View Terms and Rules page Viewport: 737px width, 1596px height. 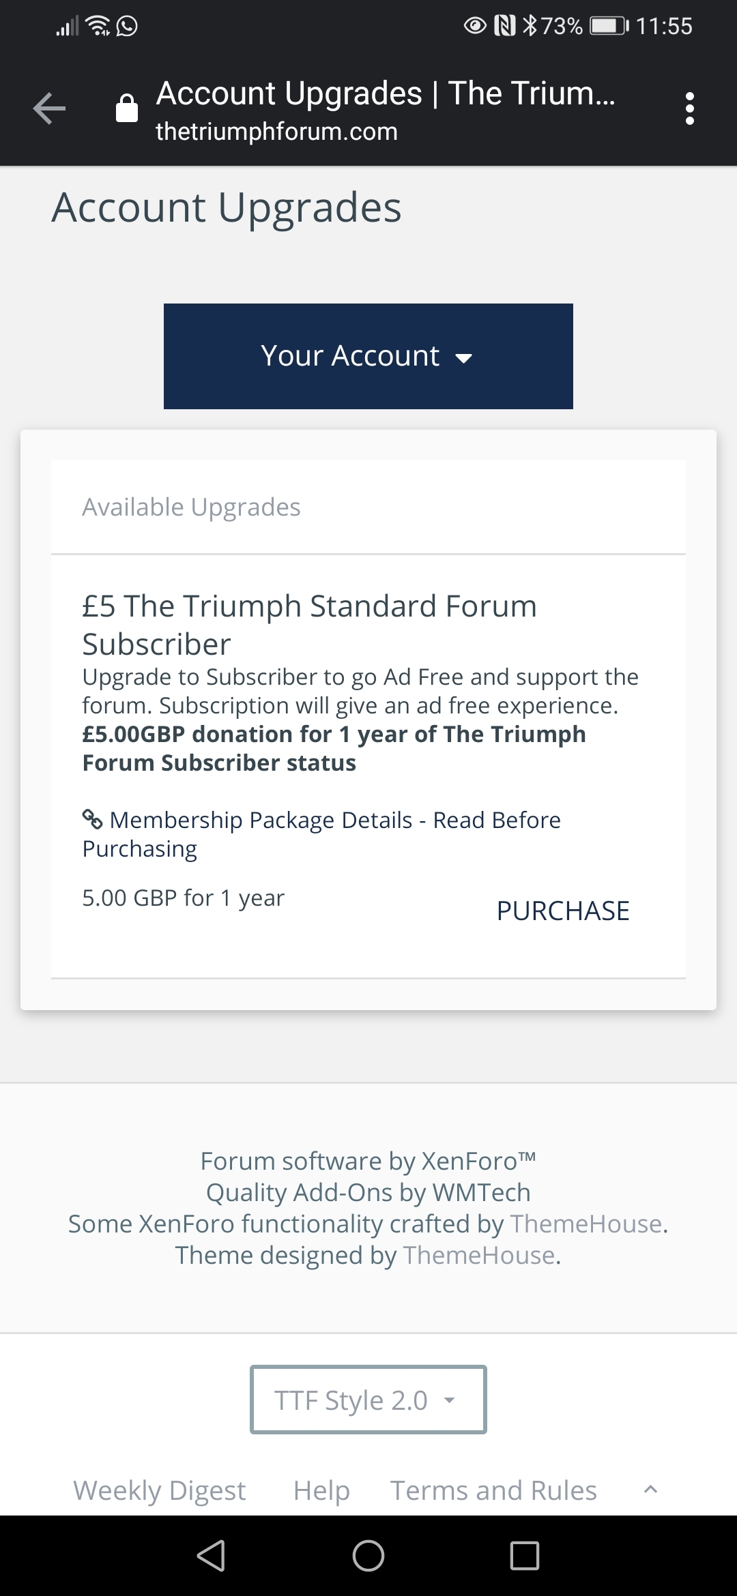click(493, 1490)
